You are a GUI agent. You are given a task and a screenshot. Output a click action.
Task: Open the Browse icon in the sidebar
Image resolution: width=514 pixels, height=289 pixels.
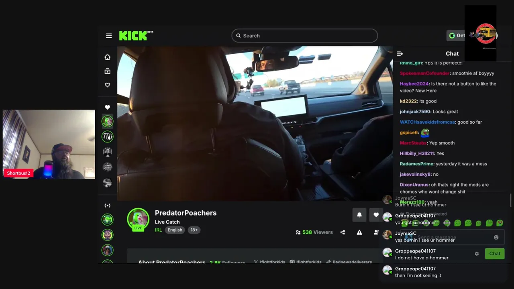[x=107, y=71]
